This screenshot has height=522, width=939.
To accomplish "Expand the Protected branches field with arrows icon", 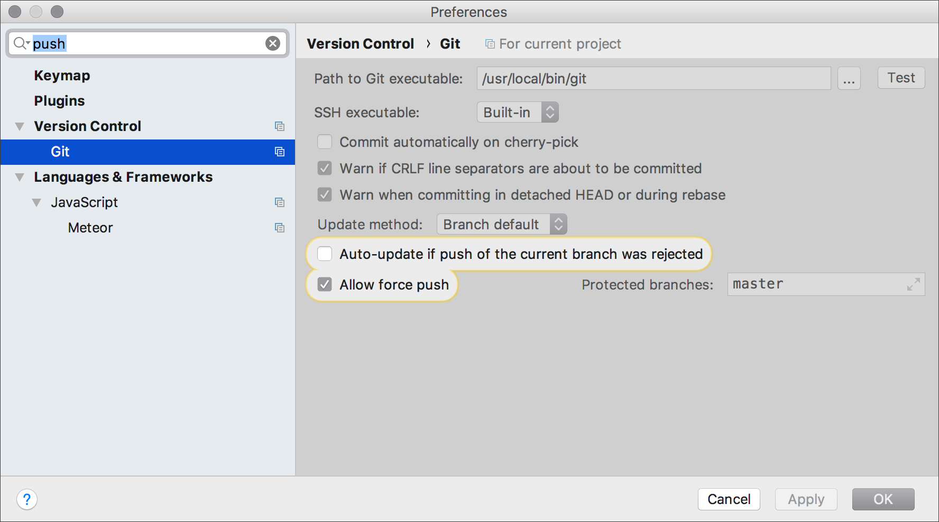I will click(x=913, y=284).
